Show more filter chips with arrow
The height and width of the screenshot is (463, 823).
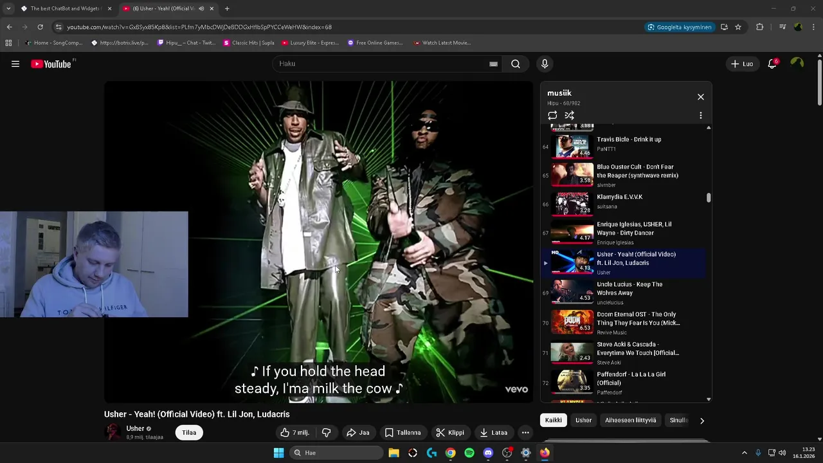(x=702, y=421)
